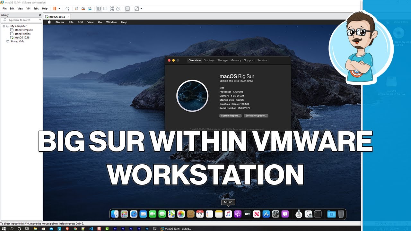Open Photos from the dock
Image resolution: width=411 pixels, height=231 pixels.
(x=181, y=214)
